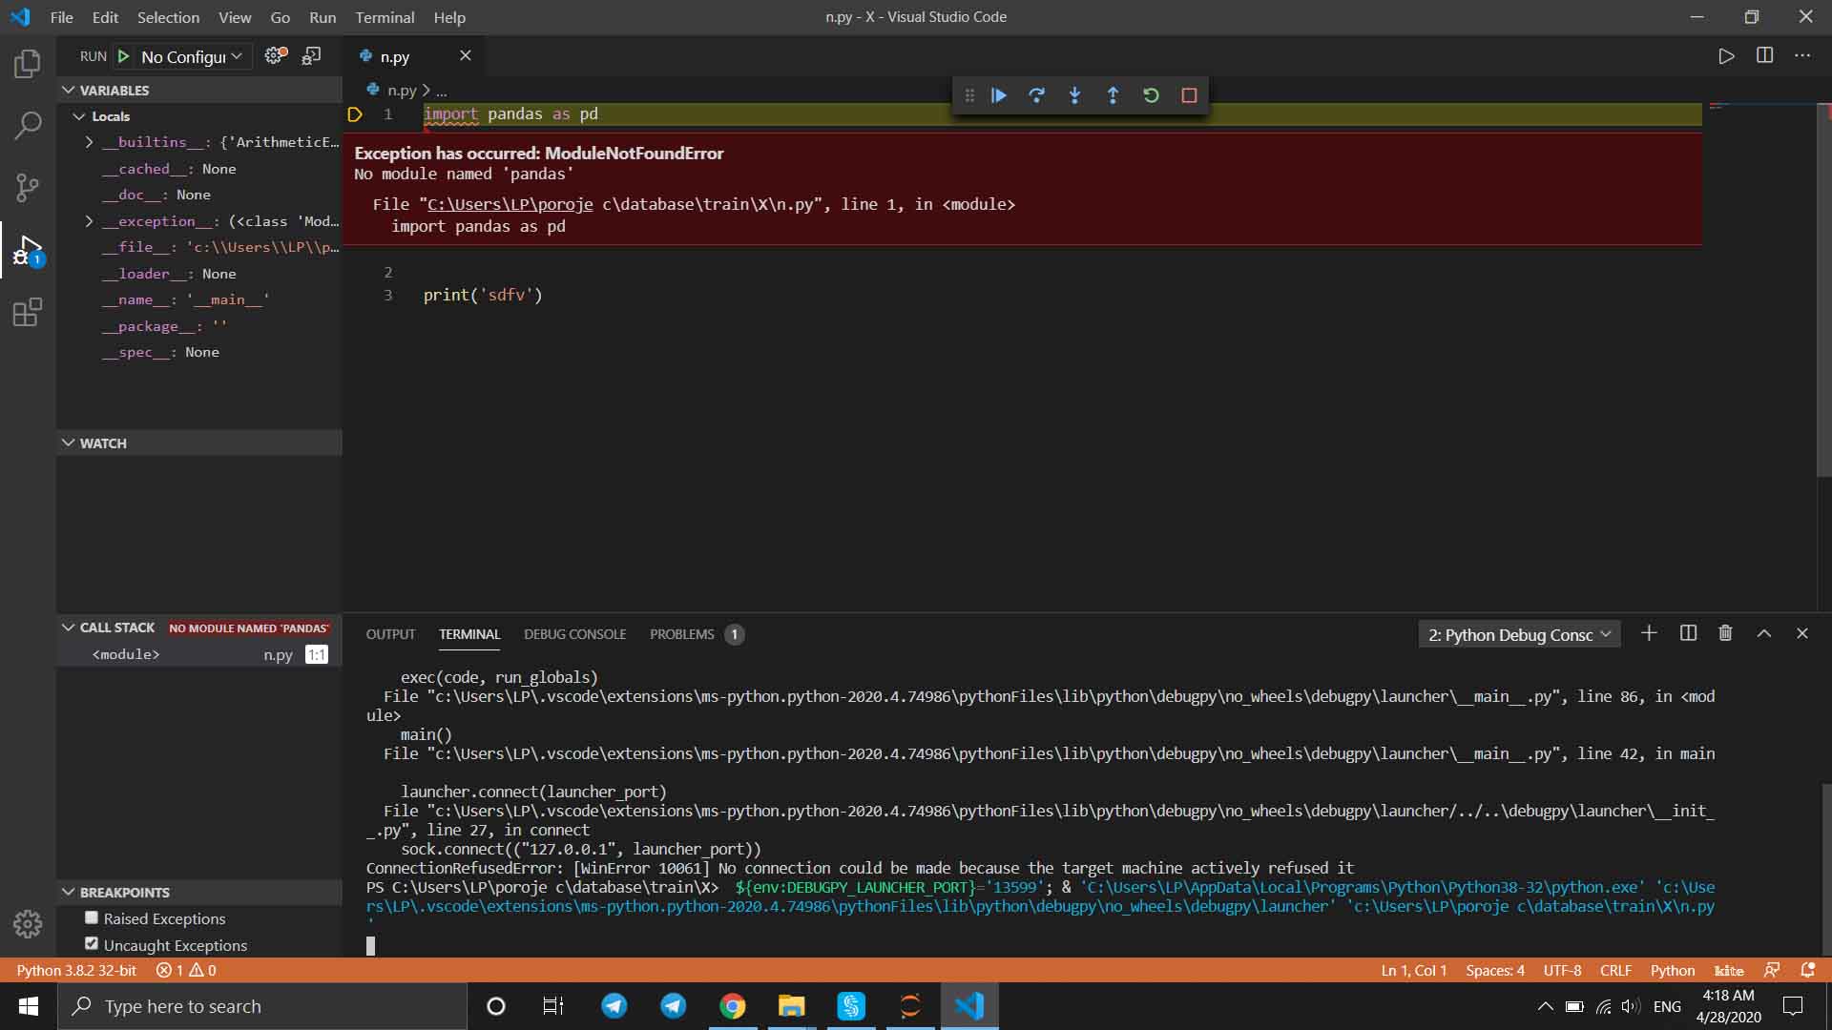This screenshot has height=1030, width=1832.
Task: Split the editor to the right
Action: coord(1764,55)
